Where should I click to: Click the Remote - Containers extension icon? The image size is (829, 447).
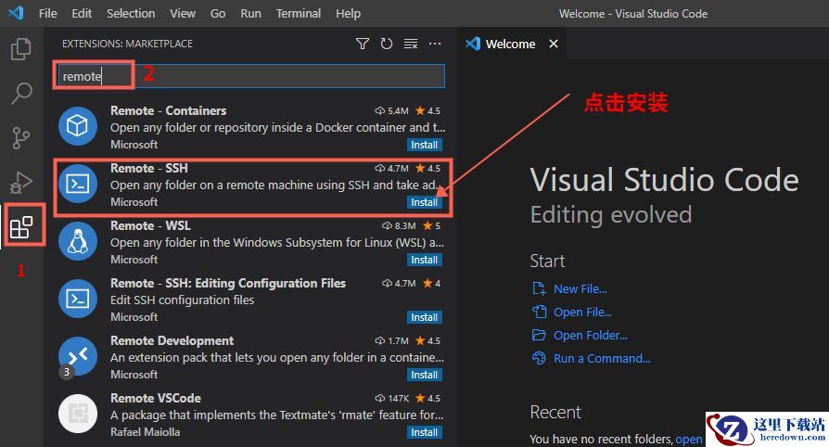click(x=78, y=126)
